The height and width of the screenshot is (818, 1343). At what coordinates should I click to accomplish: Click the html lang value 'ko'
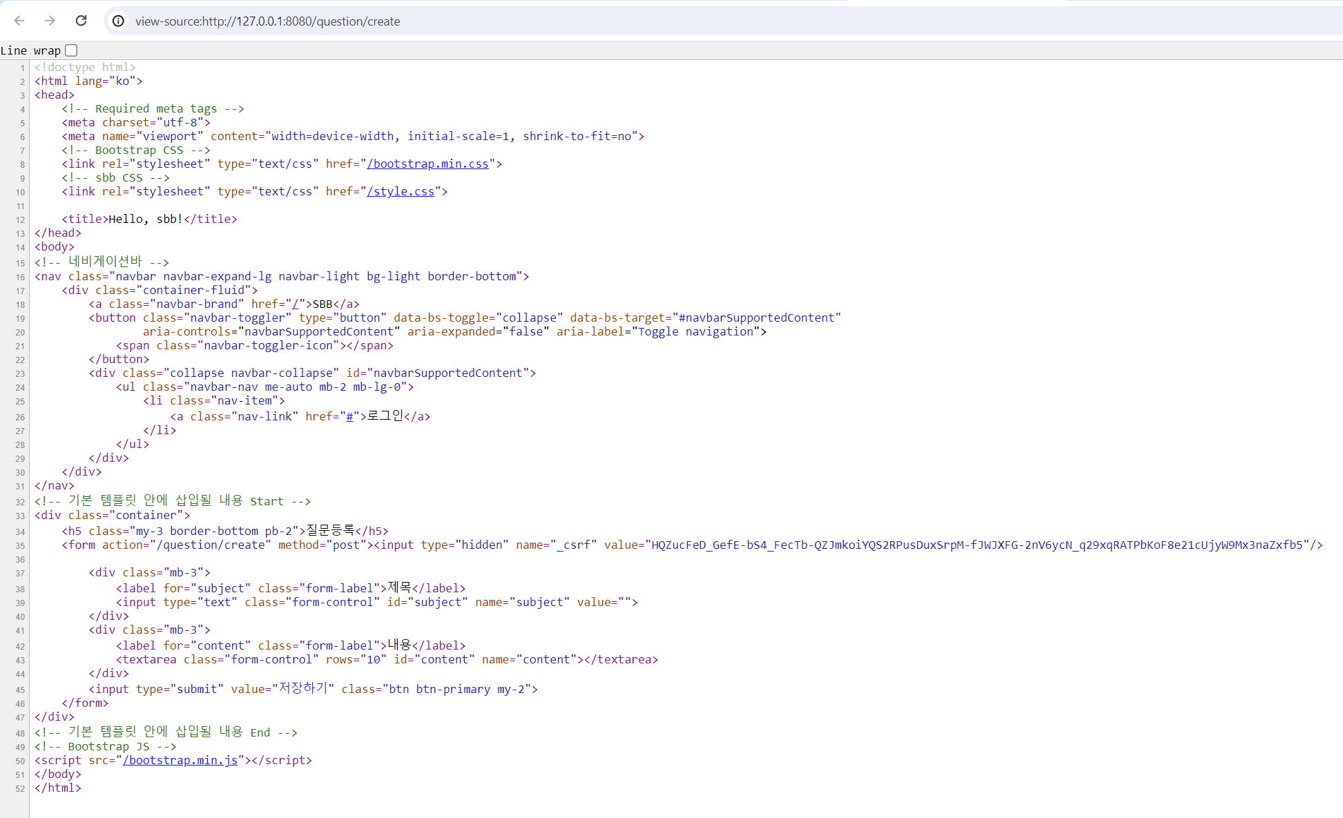pyautogui.click(x=122, y=81)
